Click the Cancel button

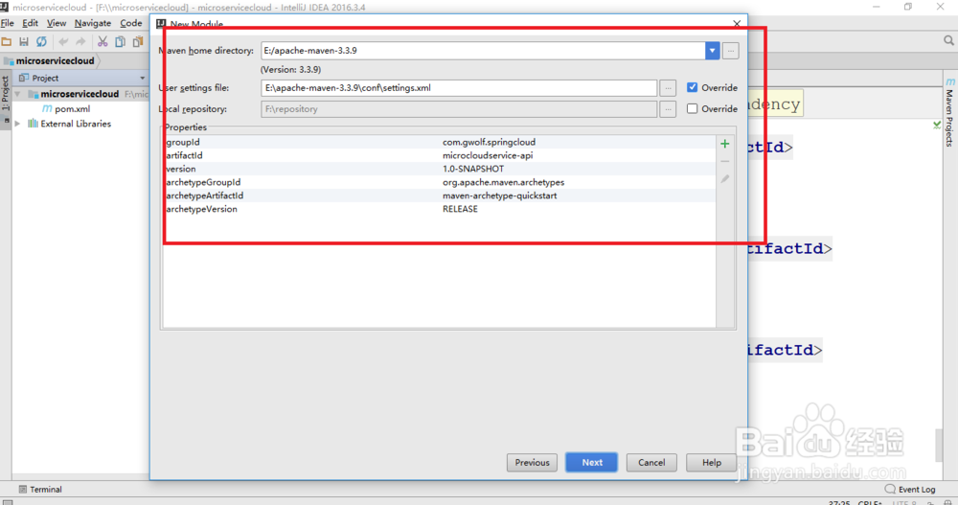click(651, 463)
